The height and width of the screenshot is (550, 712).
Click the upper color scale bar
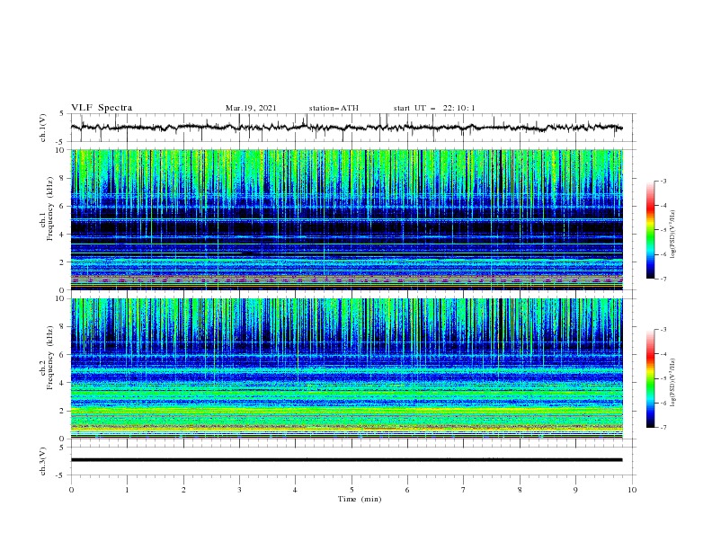click(651, 230)
